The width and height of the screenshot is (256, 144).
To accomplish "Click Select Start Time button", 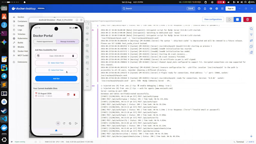I will tap(56, 63).
